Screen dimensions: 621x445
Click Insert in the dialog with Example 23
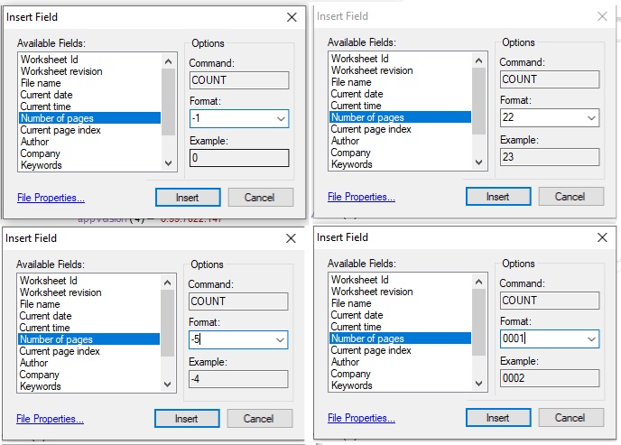tap(497, 197)
